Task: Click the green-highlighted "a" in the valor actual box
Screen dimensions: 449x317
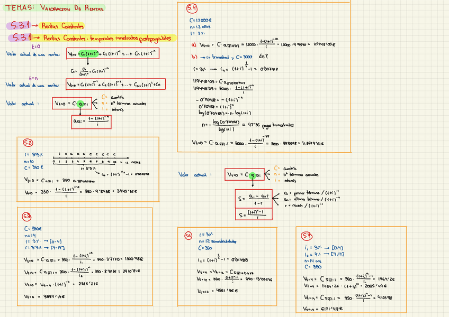Action: tap(82, 104)
